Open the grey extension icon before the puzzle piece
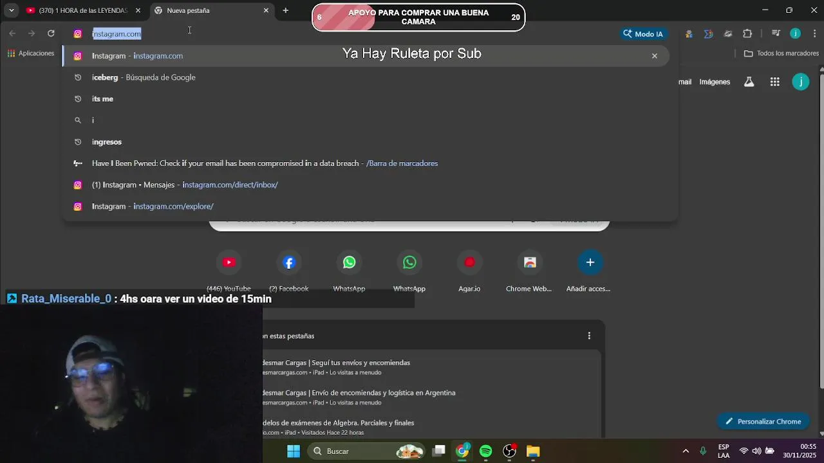The width and height of the screenshot is (824, 463). pyautogui.click(x=728, y=33)
